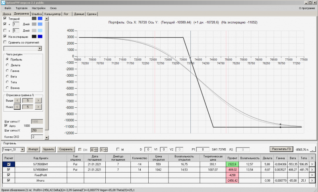
Task: Toggle Расчет checkbox for Итого row
Action: coord(9,180)
